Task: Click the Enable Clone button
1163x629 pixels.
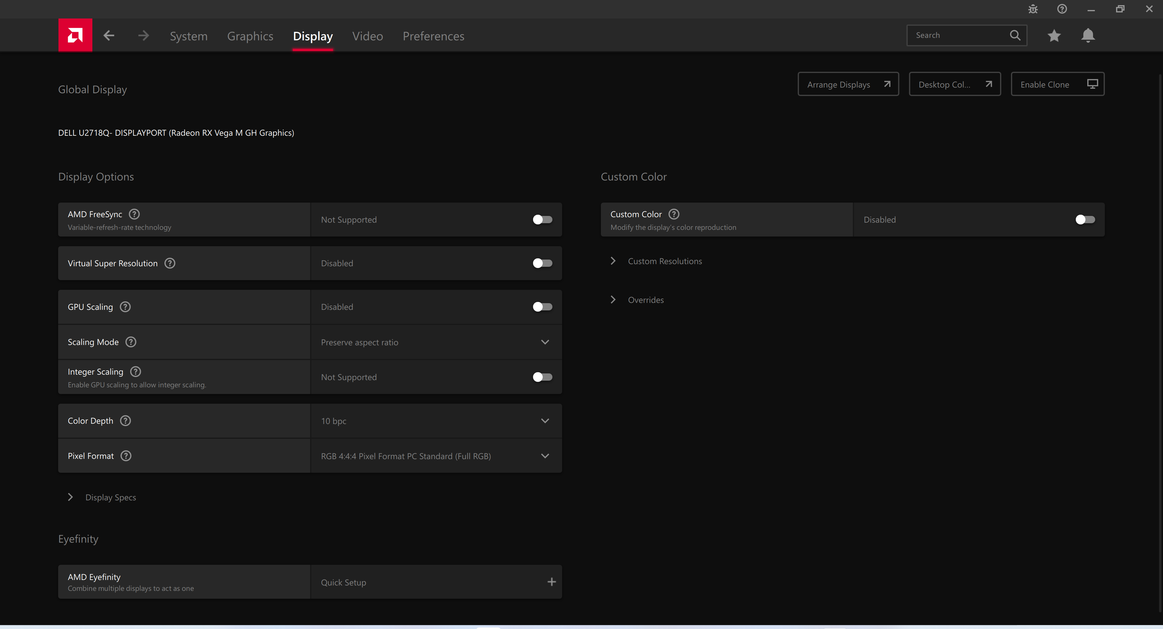Action: pyautogui.click(x=1057, y=84)
